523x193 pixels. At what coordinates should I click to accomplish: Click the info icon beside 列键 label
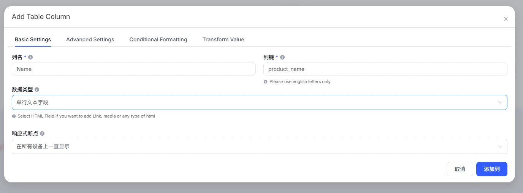click(282, 57)
